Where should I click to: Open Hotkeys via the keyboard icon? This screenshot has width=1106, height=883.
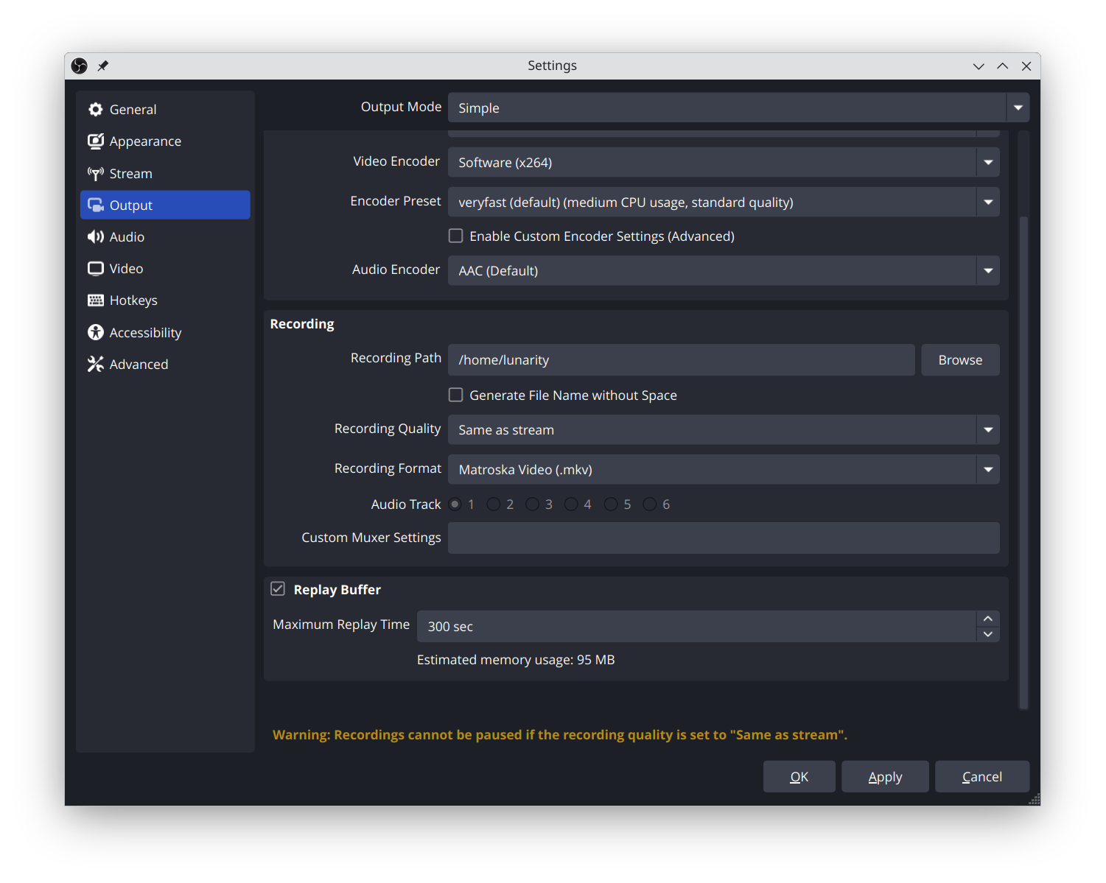96,300
